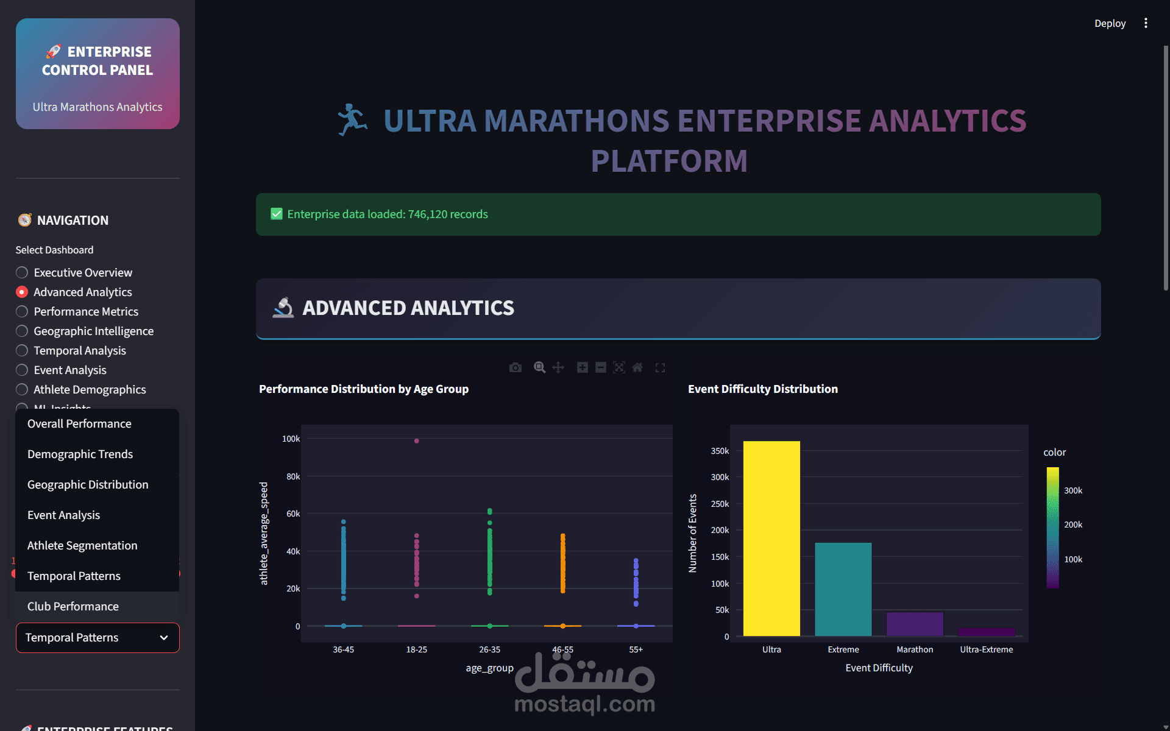Viewport: 1170px width, 731px height.
Task: Click the Deploy button
Action: 1110,23
